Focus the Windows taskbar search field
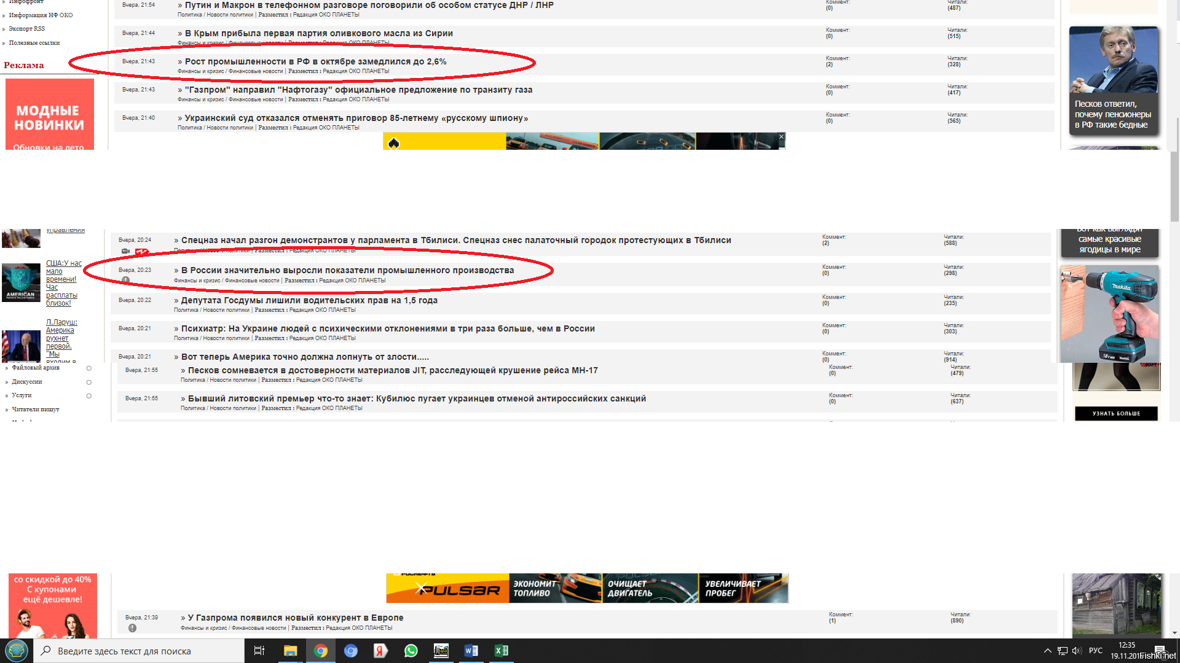The height and width of the screenshot is (663, 1180). (139, 651)
